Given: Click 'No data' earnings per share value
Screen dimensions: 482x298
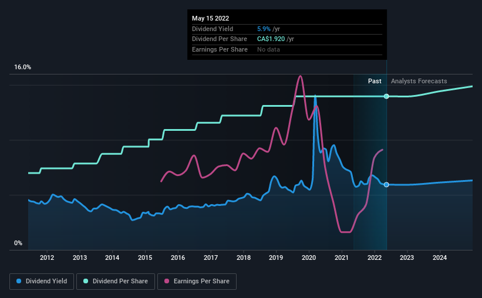Looking at the screenshot, I should tap(269, 49).
